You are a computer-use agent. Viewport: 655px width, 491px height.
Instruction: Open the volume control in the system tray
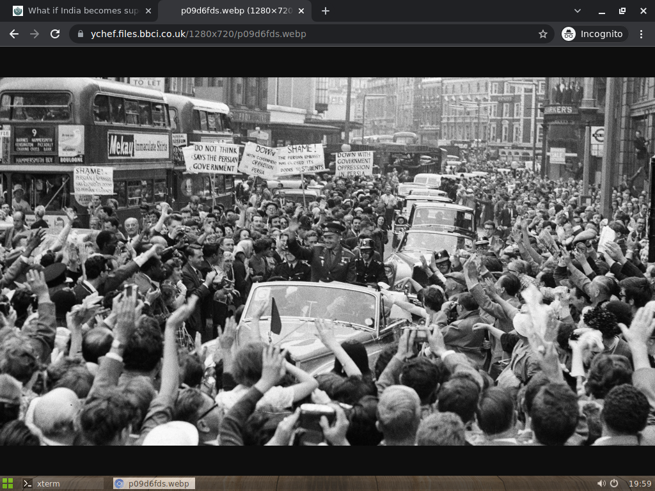point(601,483)
